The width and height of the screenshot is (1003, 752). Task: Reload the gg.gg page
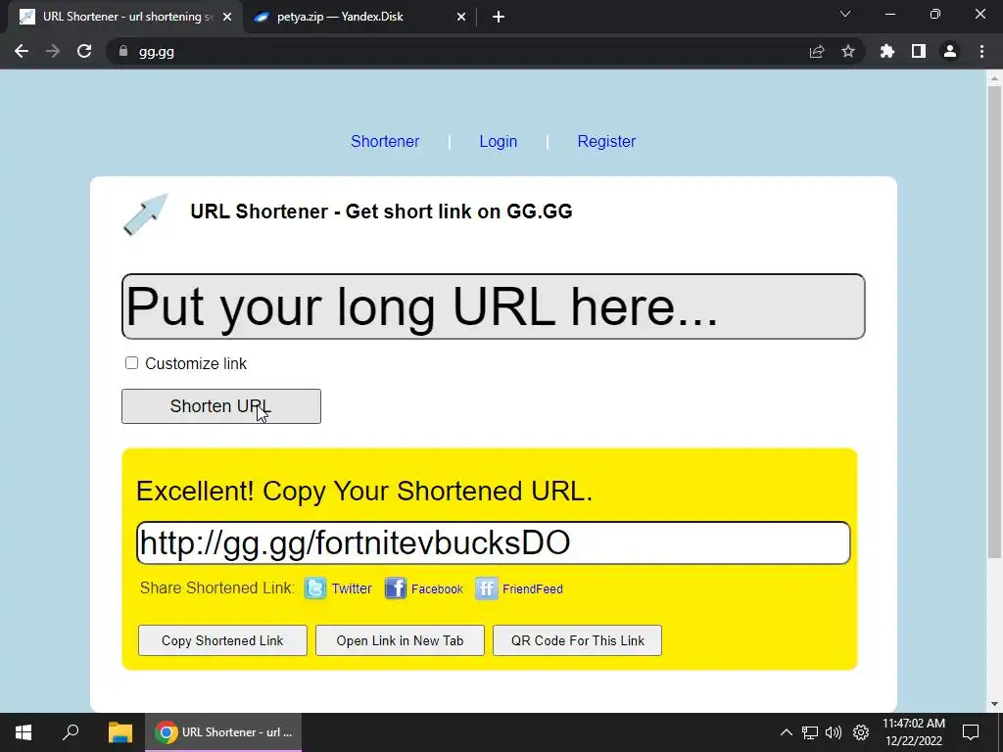click(x=84, y=51)
